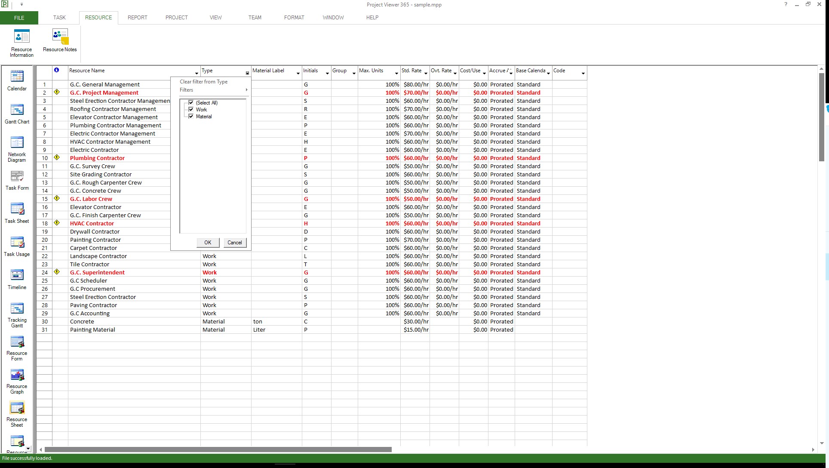Uncheck the Material filter checkbox

(191, 117)
